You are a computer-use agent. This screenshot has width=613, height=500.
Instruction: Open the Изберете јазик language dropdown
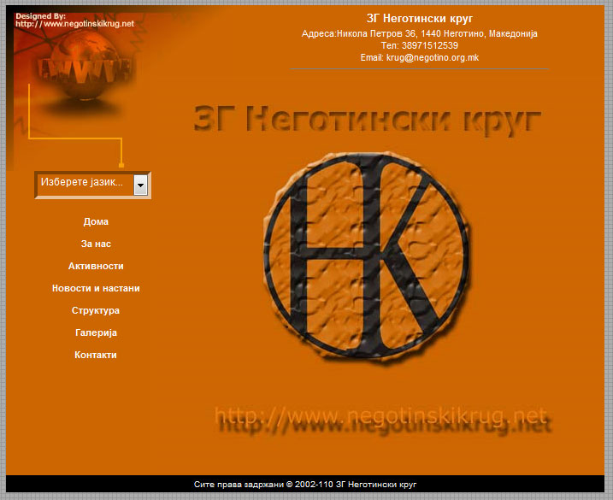coord(92,185)
